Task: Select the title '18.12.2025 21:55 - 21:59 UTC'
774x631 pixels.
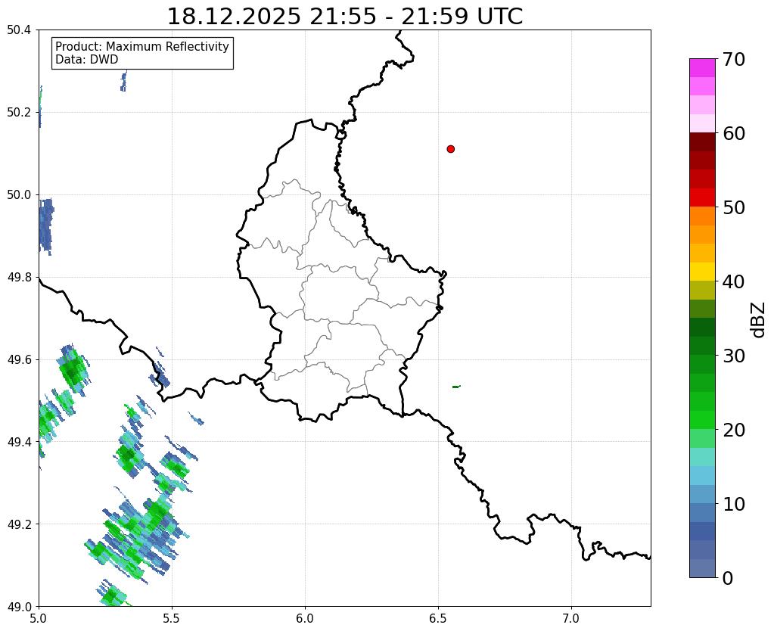Action: pos(345,17)
